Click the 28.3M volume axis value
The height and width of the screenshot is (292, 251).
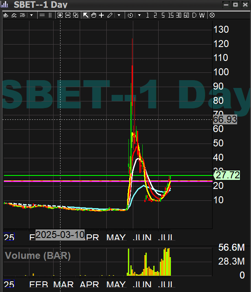[231, 261]
